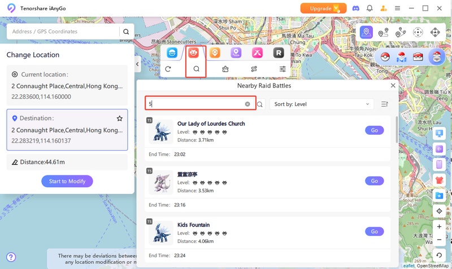
Task: Click the red shirt sidebar icon
Action: pos(439,180)
